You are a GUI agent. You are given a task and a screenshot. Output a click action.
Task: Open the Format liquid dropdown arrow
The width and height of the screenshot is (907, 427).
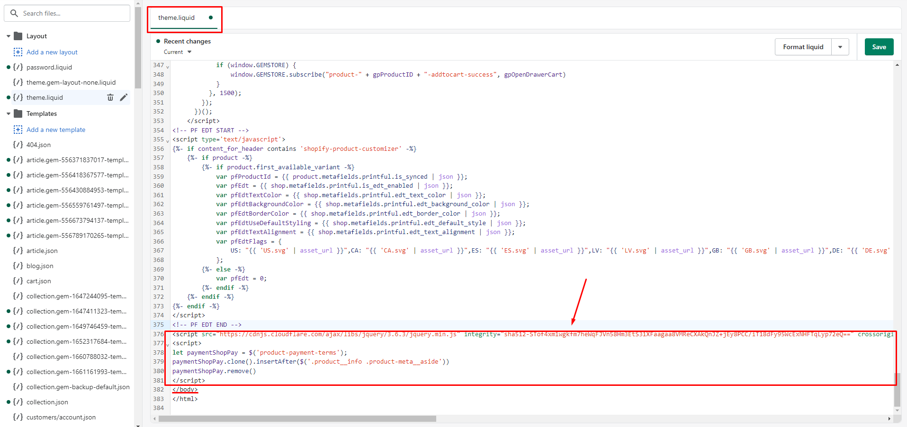click(840, 47)
